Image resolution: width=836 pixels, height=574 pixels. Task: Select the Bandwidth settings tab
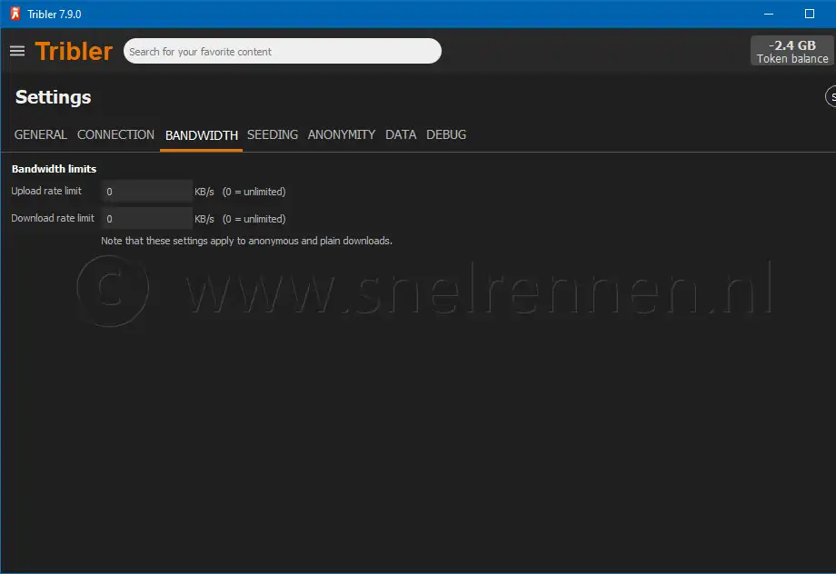pyautogui.click(x=202, y=135)
